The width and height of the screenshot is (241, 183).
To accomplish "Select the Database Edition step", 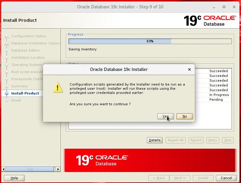I will point(7,50).
